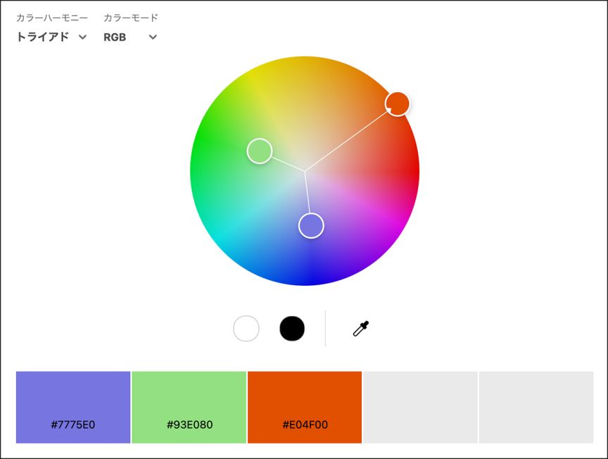Expand the RGB color mode dropdown
The image size is (608, 459).
(130, 37)
